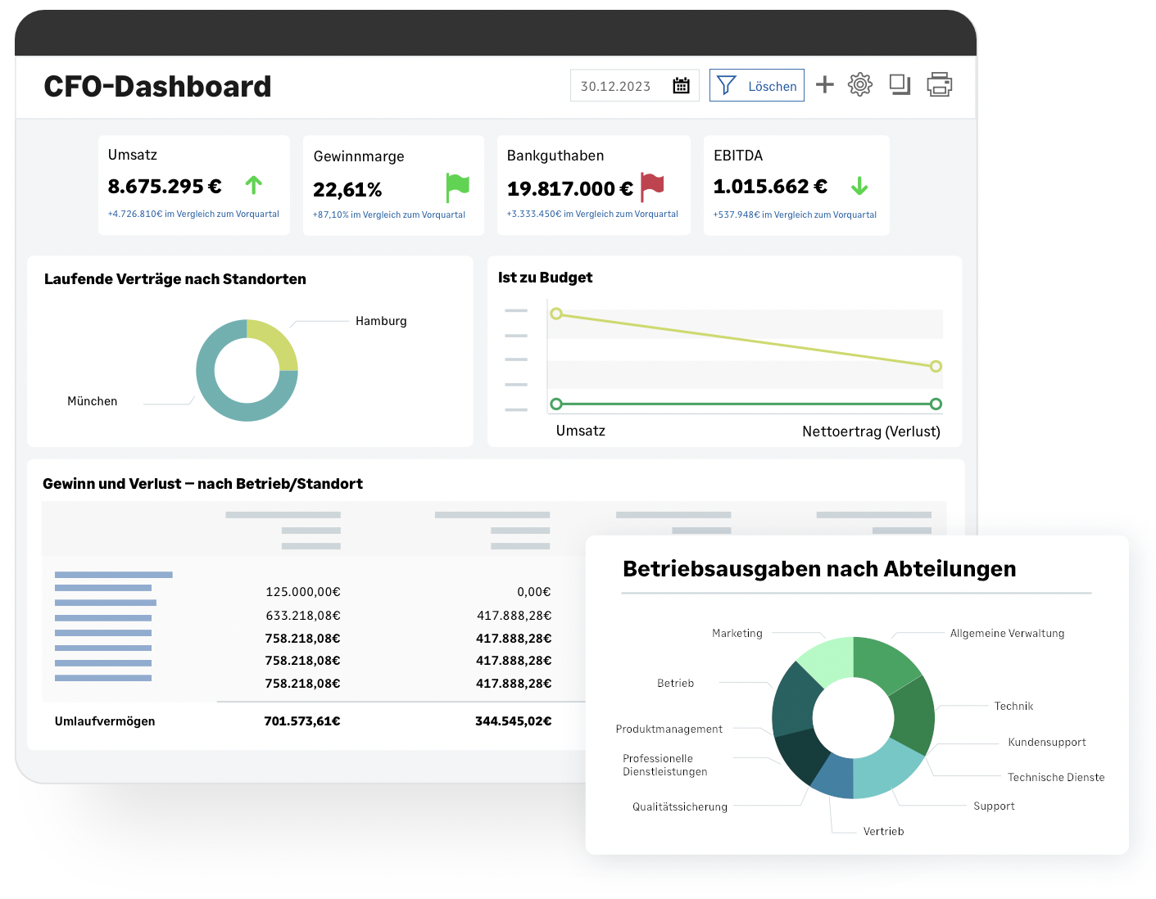Select the Umlaufvermögen total row label
This screenshot has height=899, width=1156.
click(x=105, y=721)
